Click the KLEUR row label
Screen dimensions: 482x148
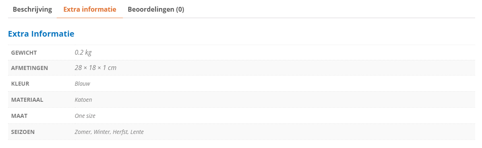click(x=20, y=84)
